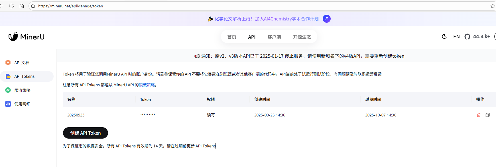Bookmark page with star icon
The width and height of the screenshot is (496, 167).
point(493,6)
